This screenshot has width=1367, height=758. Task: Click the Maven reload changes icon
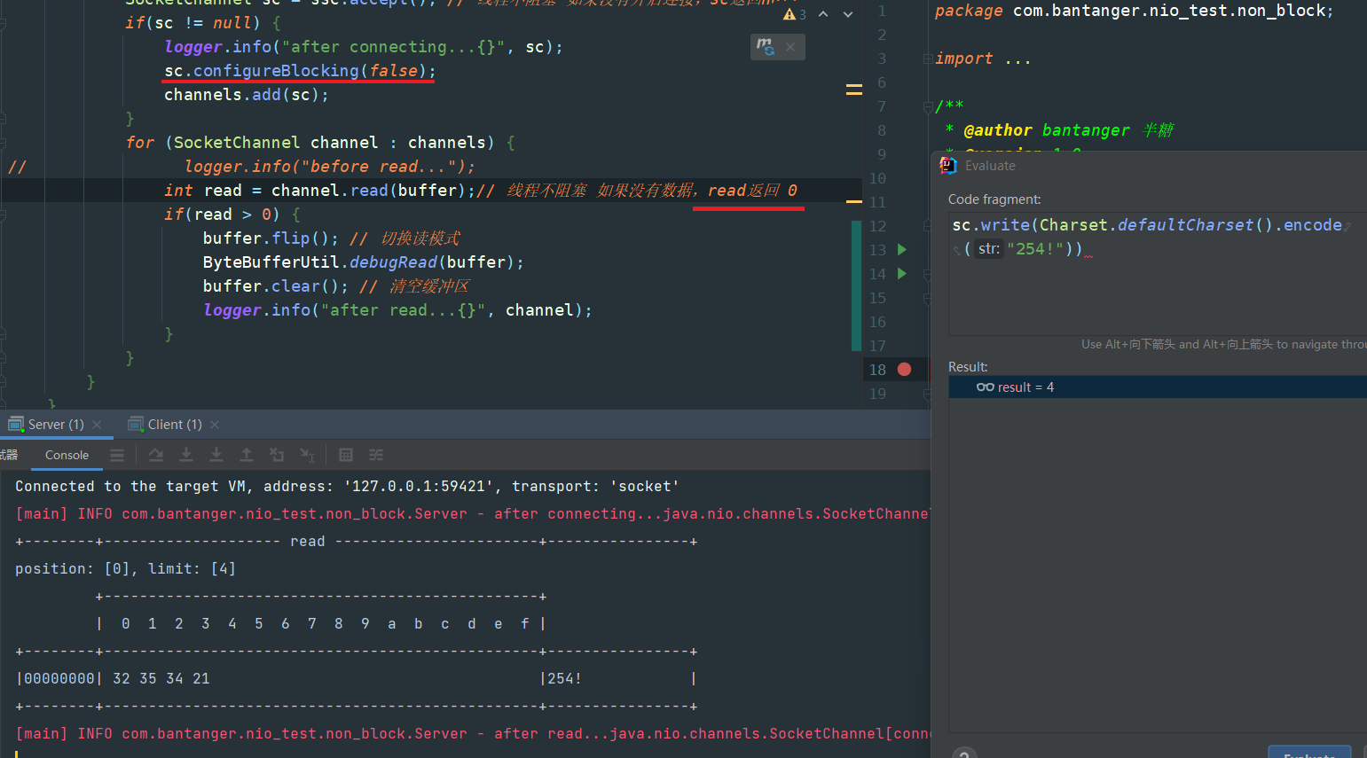765,46
